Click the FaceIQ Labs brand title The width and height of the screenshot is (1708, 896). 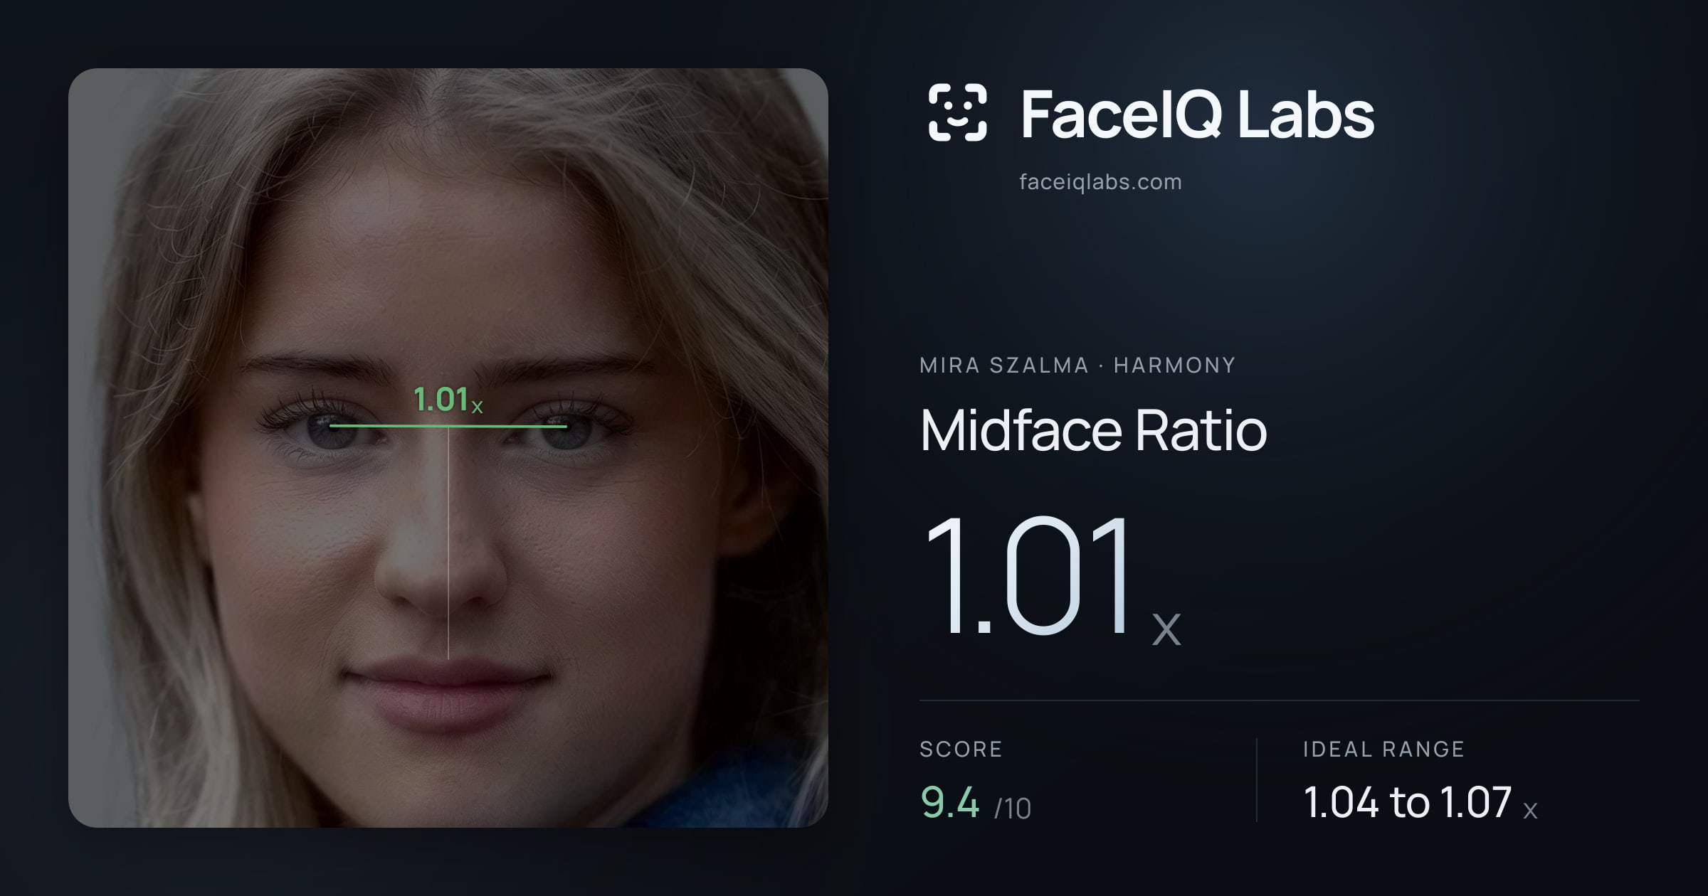[x=1197, y=114]
